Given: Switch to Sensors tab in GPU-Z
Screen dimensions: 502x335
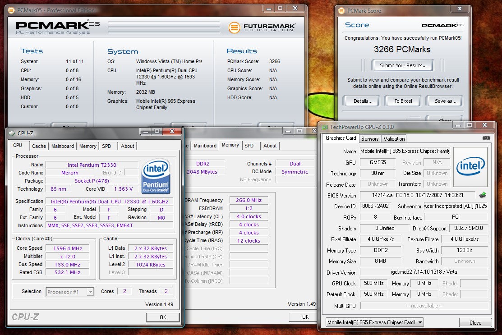Looking at the screenshot, I should pos(370,139).
